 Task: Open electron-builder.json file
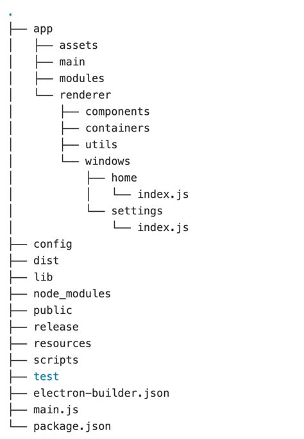point(101,393)
